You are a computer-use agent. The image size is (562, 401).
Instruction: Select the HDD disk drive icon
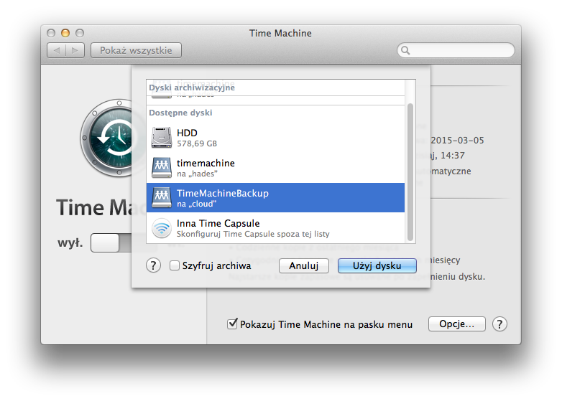pyautogui.click(x=161, y=137)
